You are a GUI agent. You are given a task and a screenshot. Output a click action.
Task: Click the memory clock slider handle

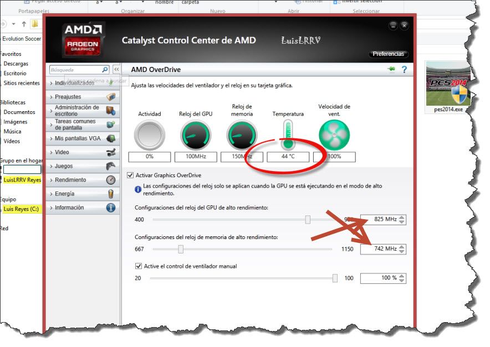pyautogui.click(x=181, y=249)
